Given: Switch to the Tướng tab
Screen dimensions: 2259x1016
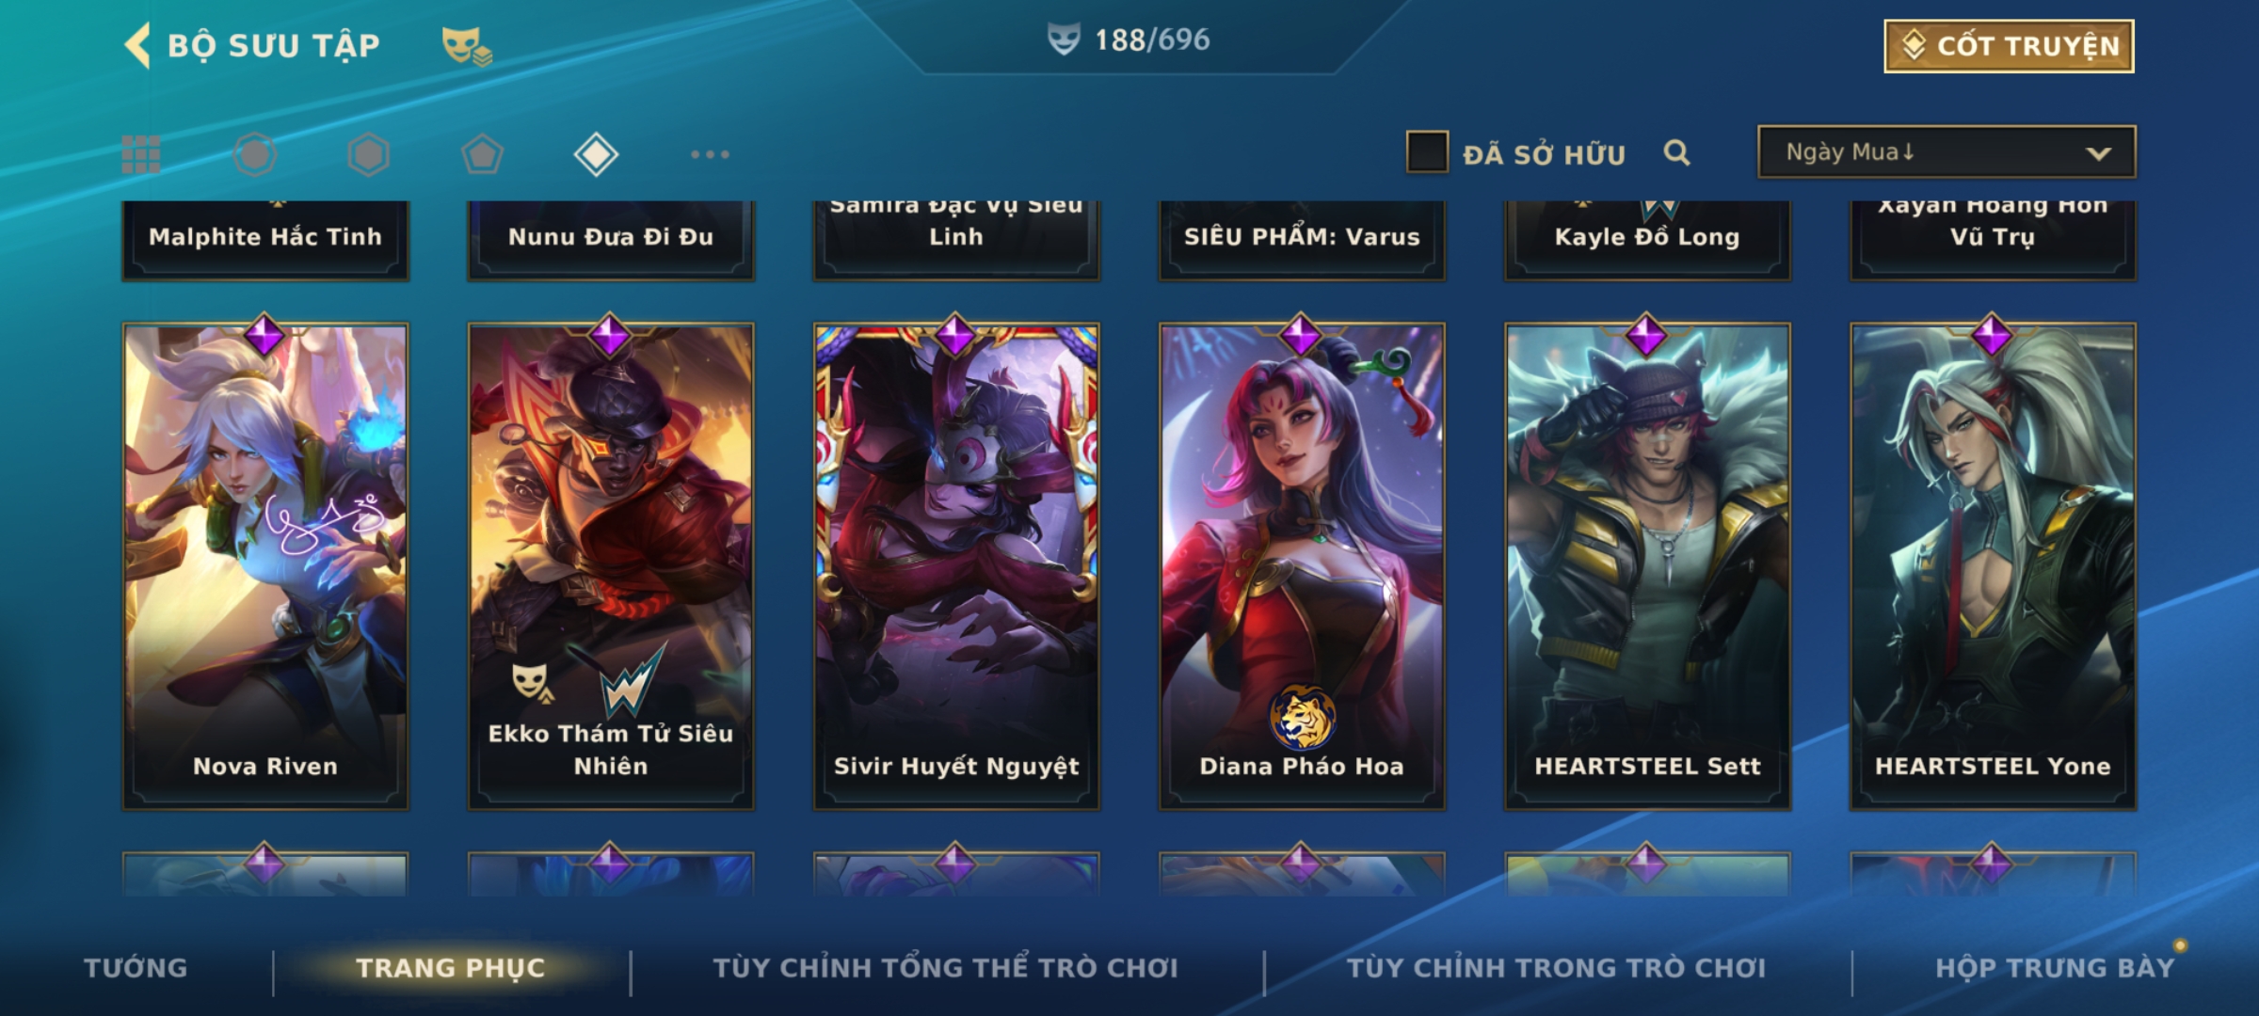Looking at the screenshot, I should 136,968.
